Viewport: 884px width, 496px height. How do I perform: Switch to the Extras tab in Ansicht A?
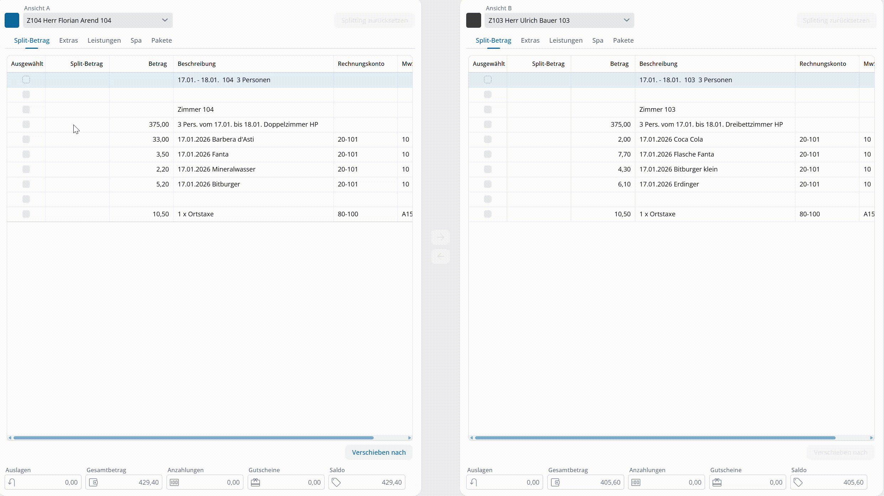click(x=68, y=40)
